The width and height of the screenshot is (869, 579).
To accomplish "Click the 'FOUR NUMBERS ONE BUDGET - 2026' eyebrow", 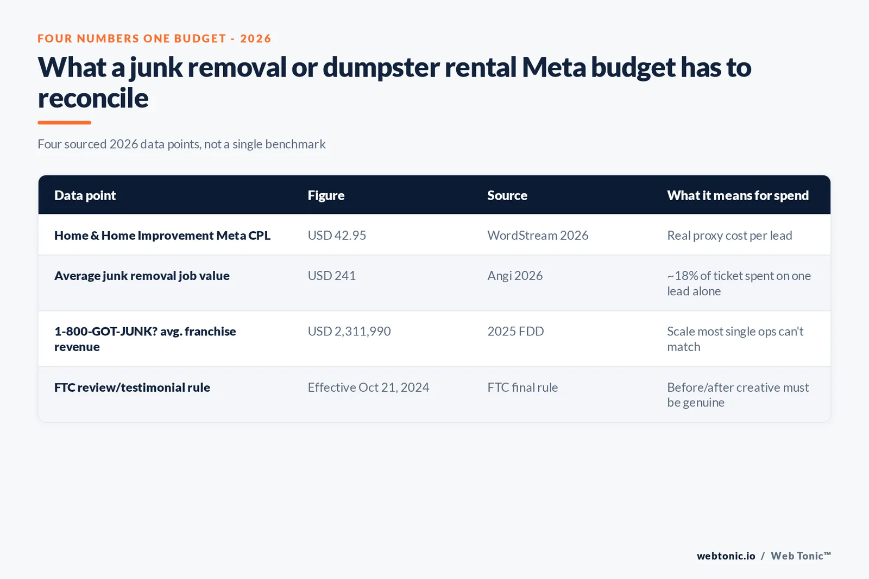I will coord(154,39).
